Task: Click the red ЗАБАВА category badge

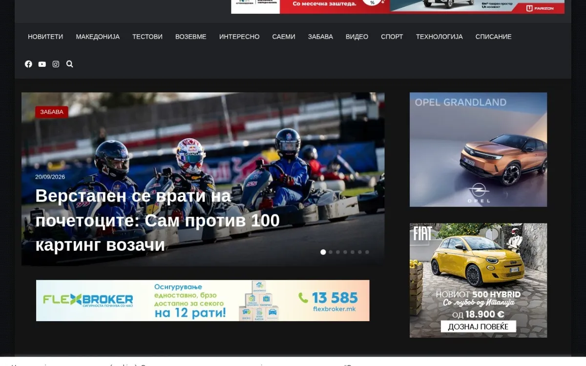Action: click(x=52, y=112)
